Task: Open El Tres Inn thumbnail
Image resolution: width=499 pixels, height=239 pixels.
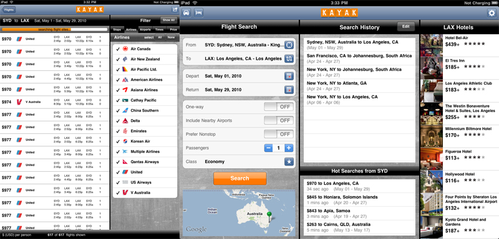Action: point(431,68)
